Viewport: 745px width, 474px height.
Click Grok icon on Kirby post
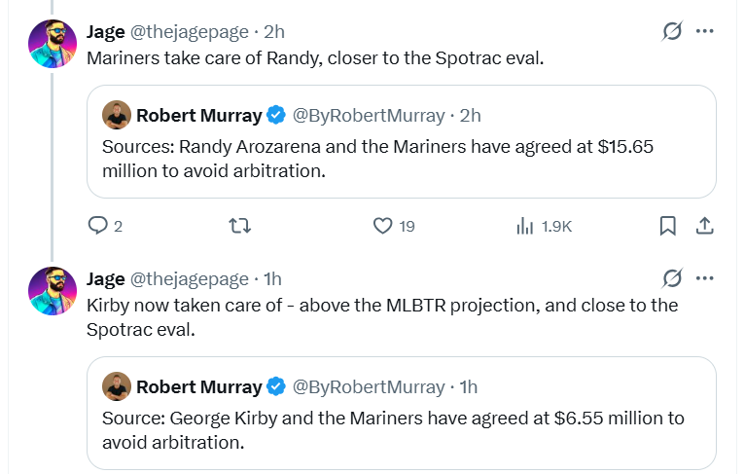[x=671, y=279]
